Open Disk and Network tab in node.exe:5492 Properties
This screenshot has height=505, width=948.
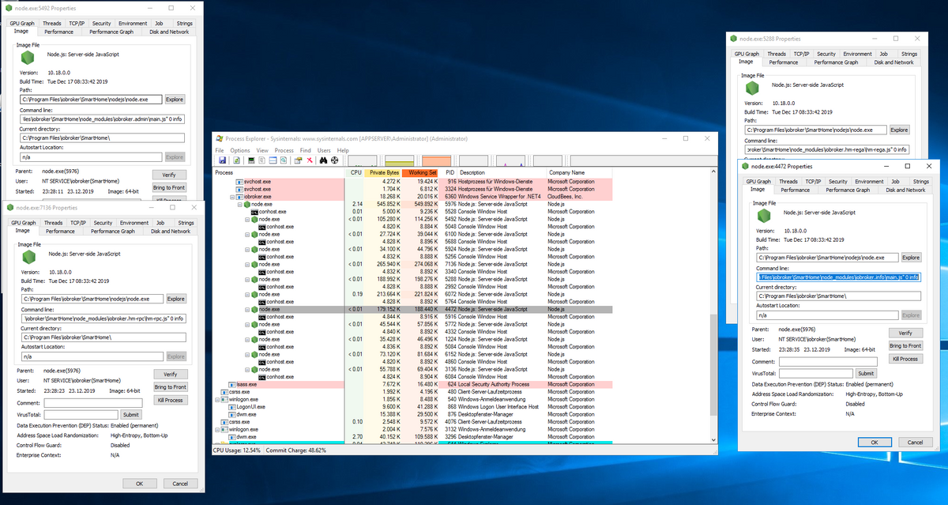click(x=169, y=32)
